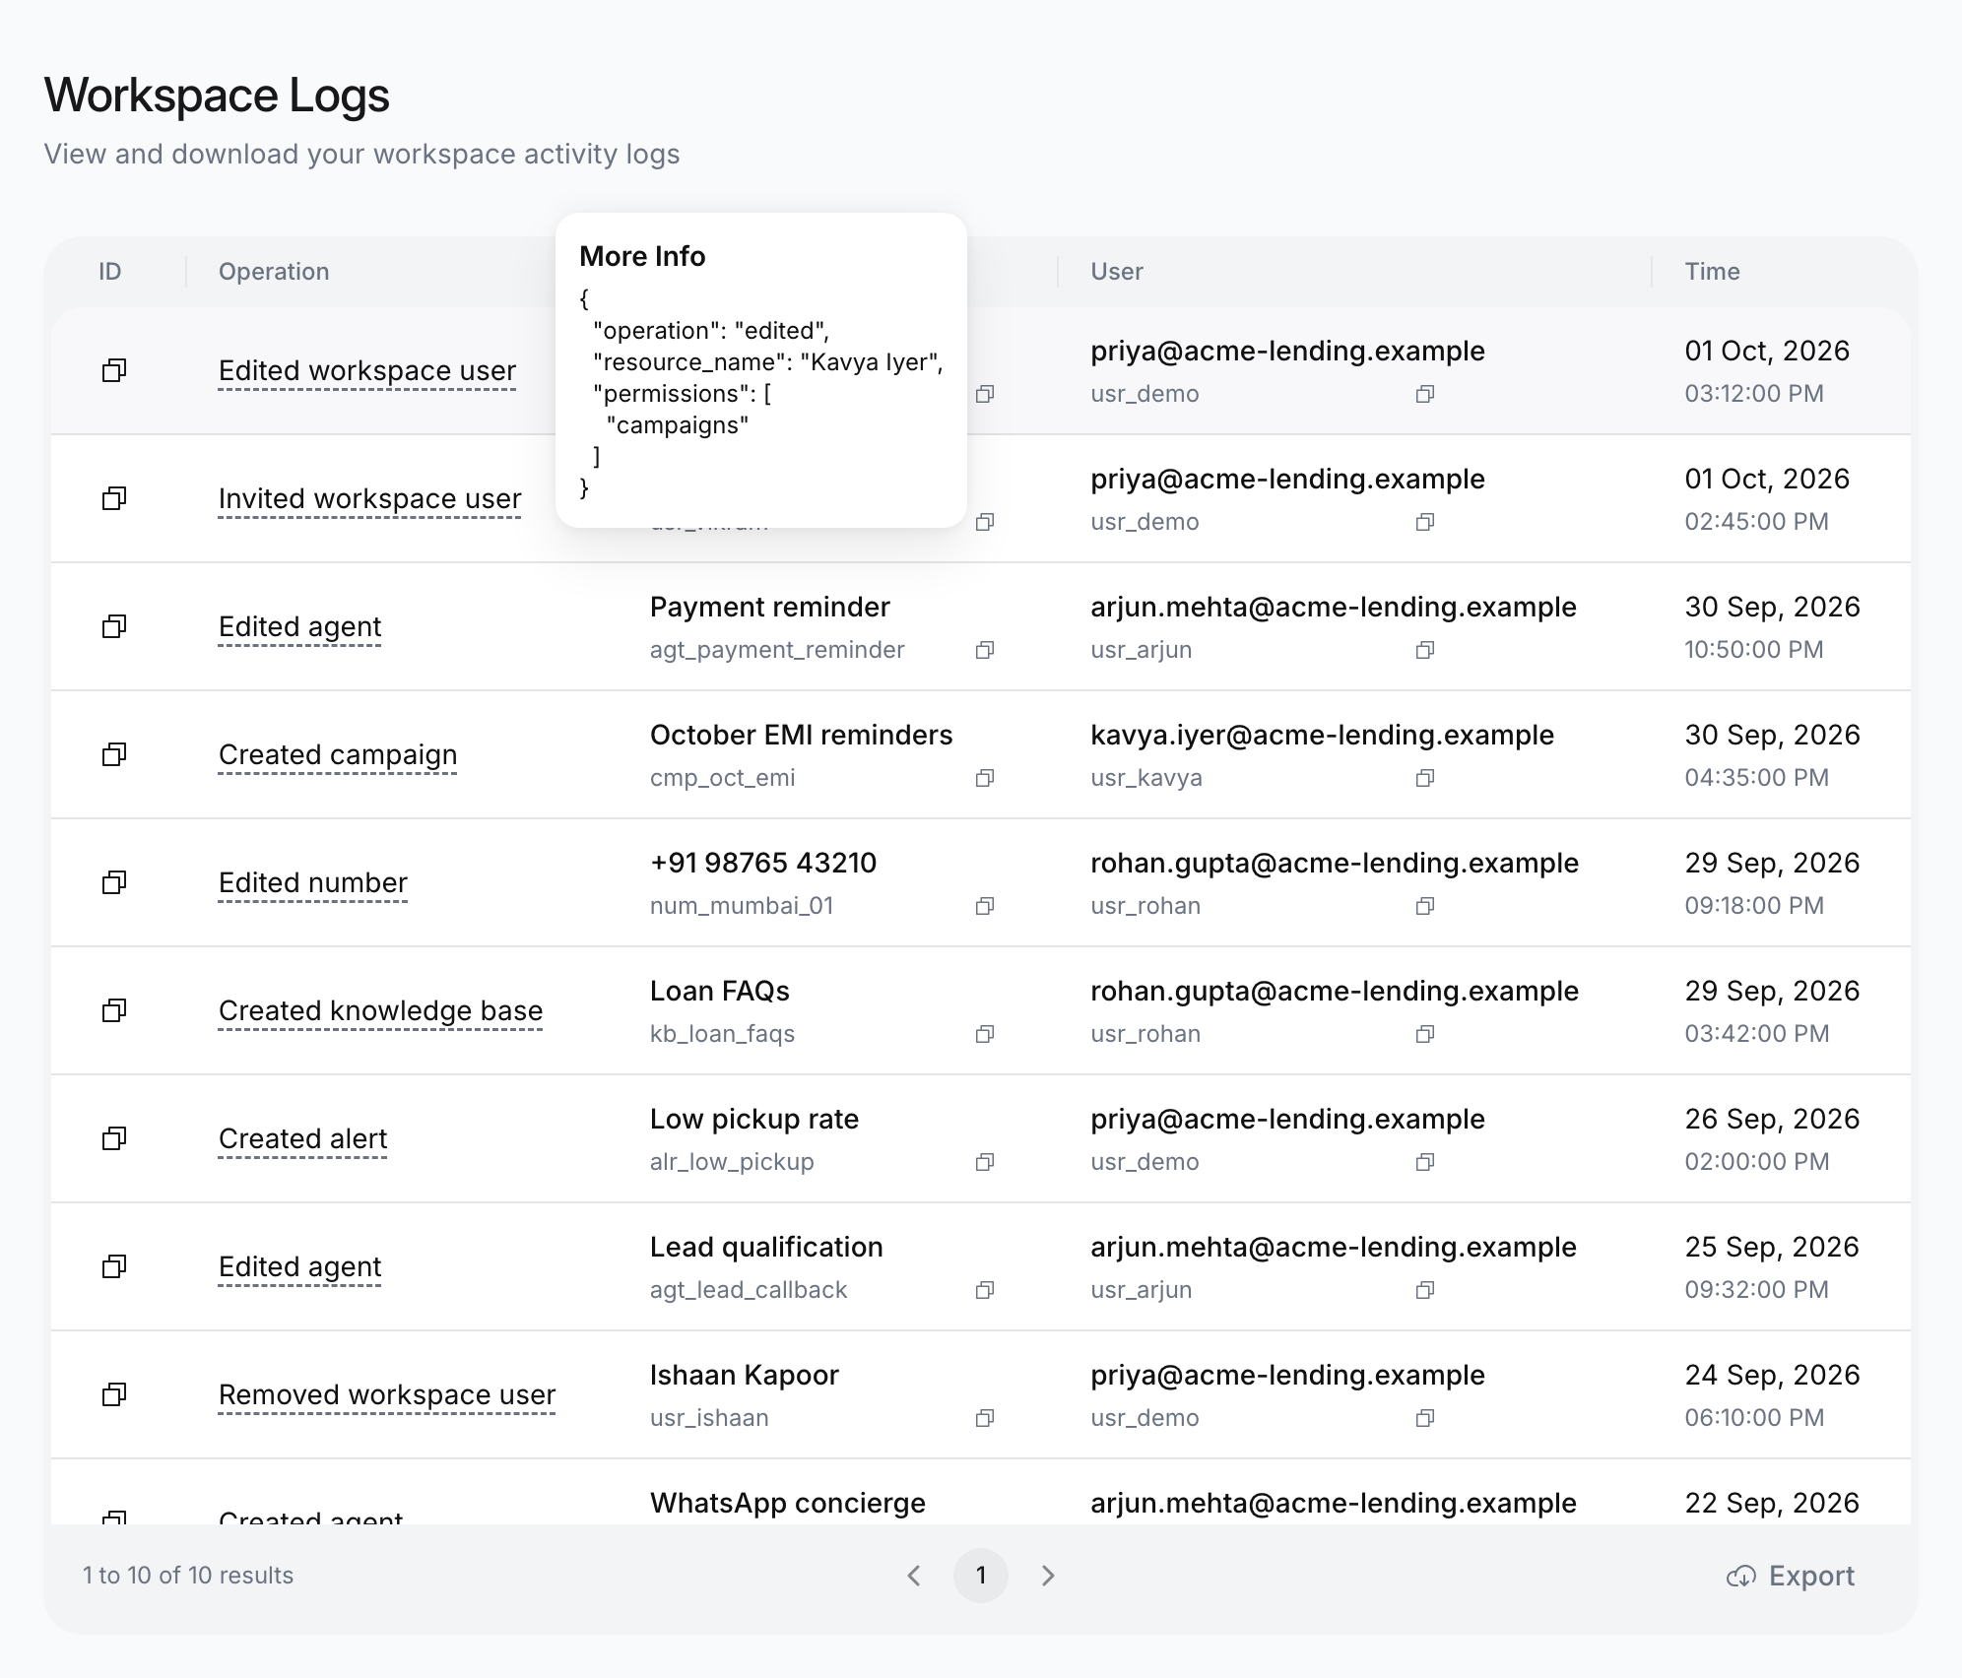Click WhatsApp concierge resource name

point(788,1503)
